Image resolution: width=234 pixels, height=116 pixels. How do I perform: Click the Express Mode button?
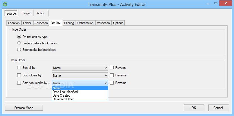pyautogui.click(x=24, y=108)
